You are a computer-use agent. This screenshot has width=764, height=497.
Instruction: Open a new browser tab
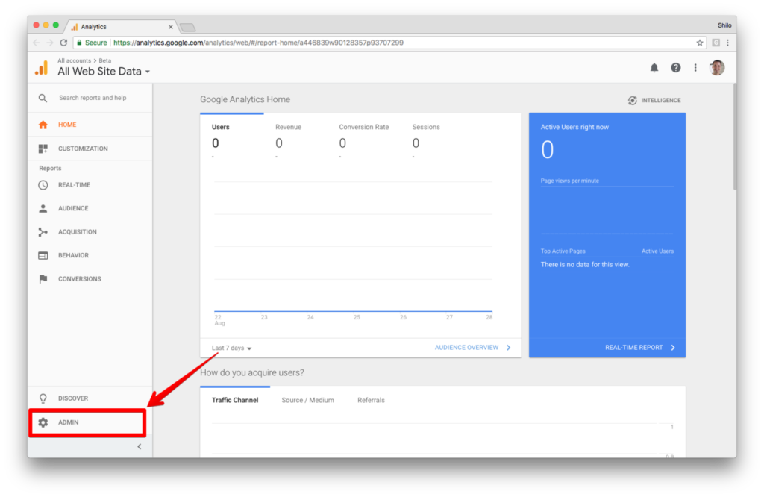(x=187, y=28)
